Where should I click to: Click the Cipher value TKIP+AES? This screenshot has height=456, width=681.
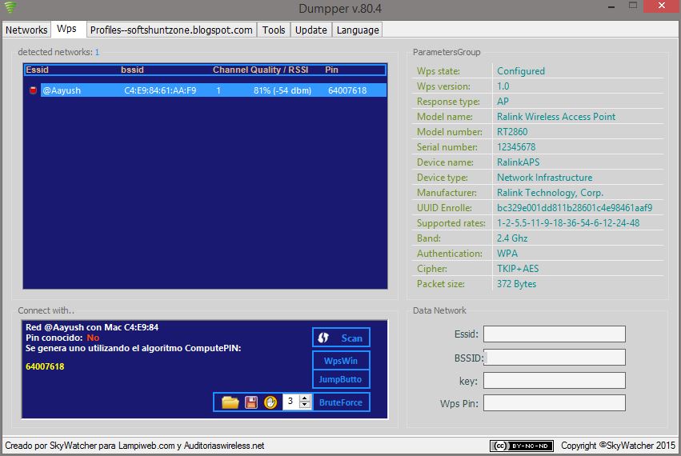coord(518,268)
